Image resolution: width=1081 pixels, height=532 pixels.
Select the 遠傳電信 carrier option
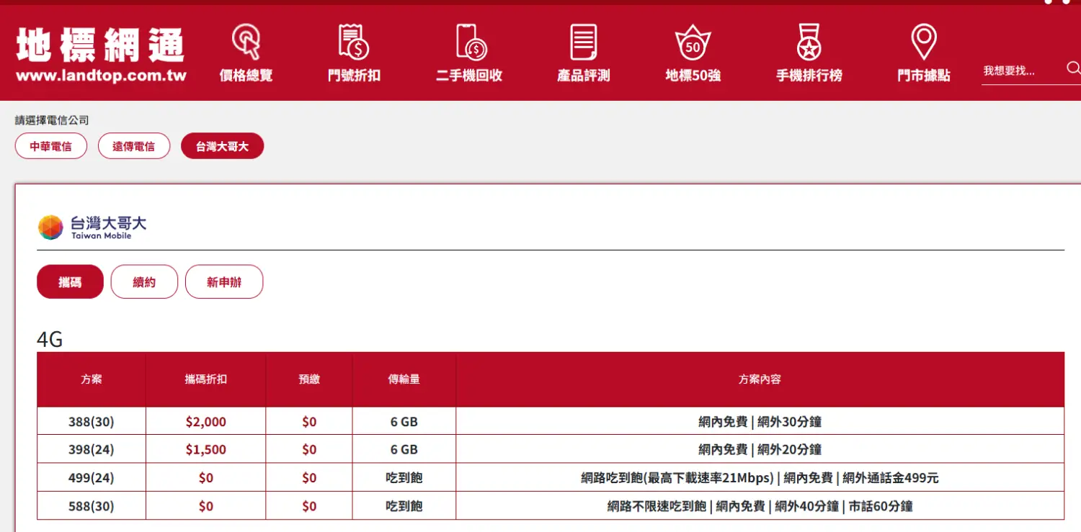pos(133,146)
